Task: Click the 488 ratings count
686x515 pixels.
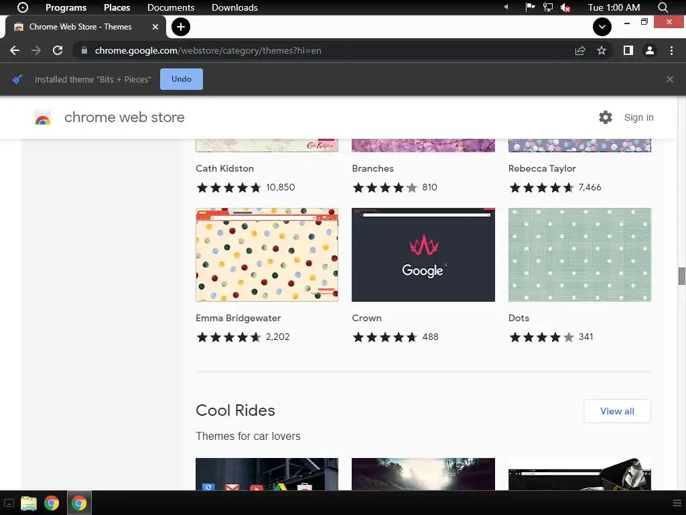Action: point(431,337)
